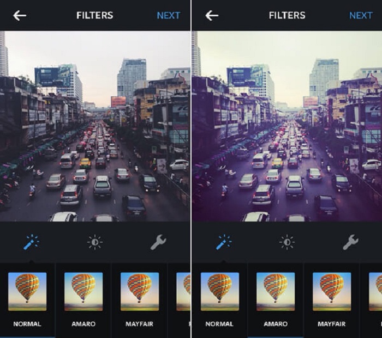
Task: Open the wrench tools icon, left screen
Action: coord(158,242)
